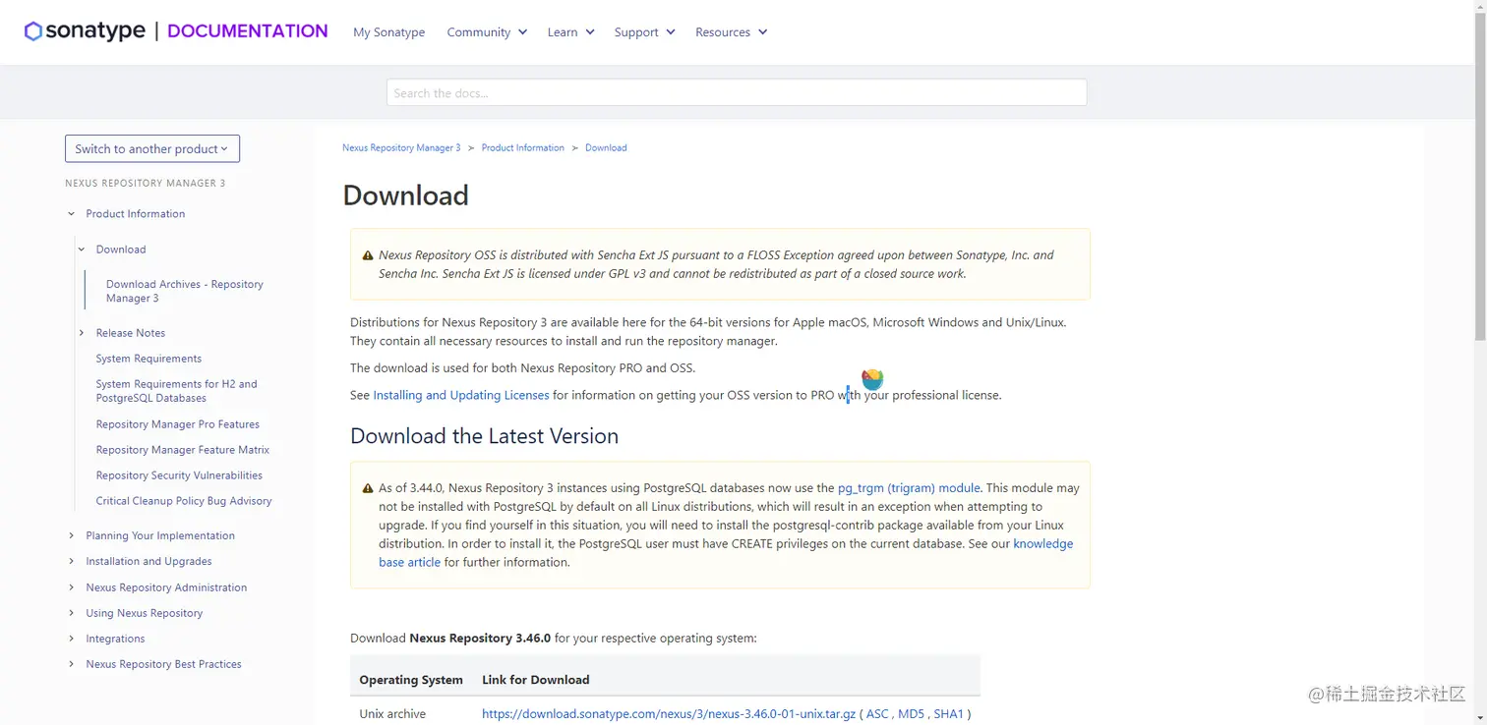The width and height of the screenshot is (1487, 725).
Task: Open the ASC signature link
Action: coord(877,714)
